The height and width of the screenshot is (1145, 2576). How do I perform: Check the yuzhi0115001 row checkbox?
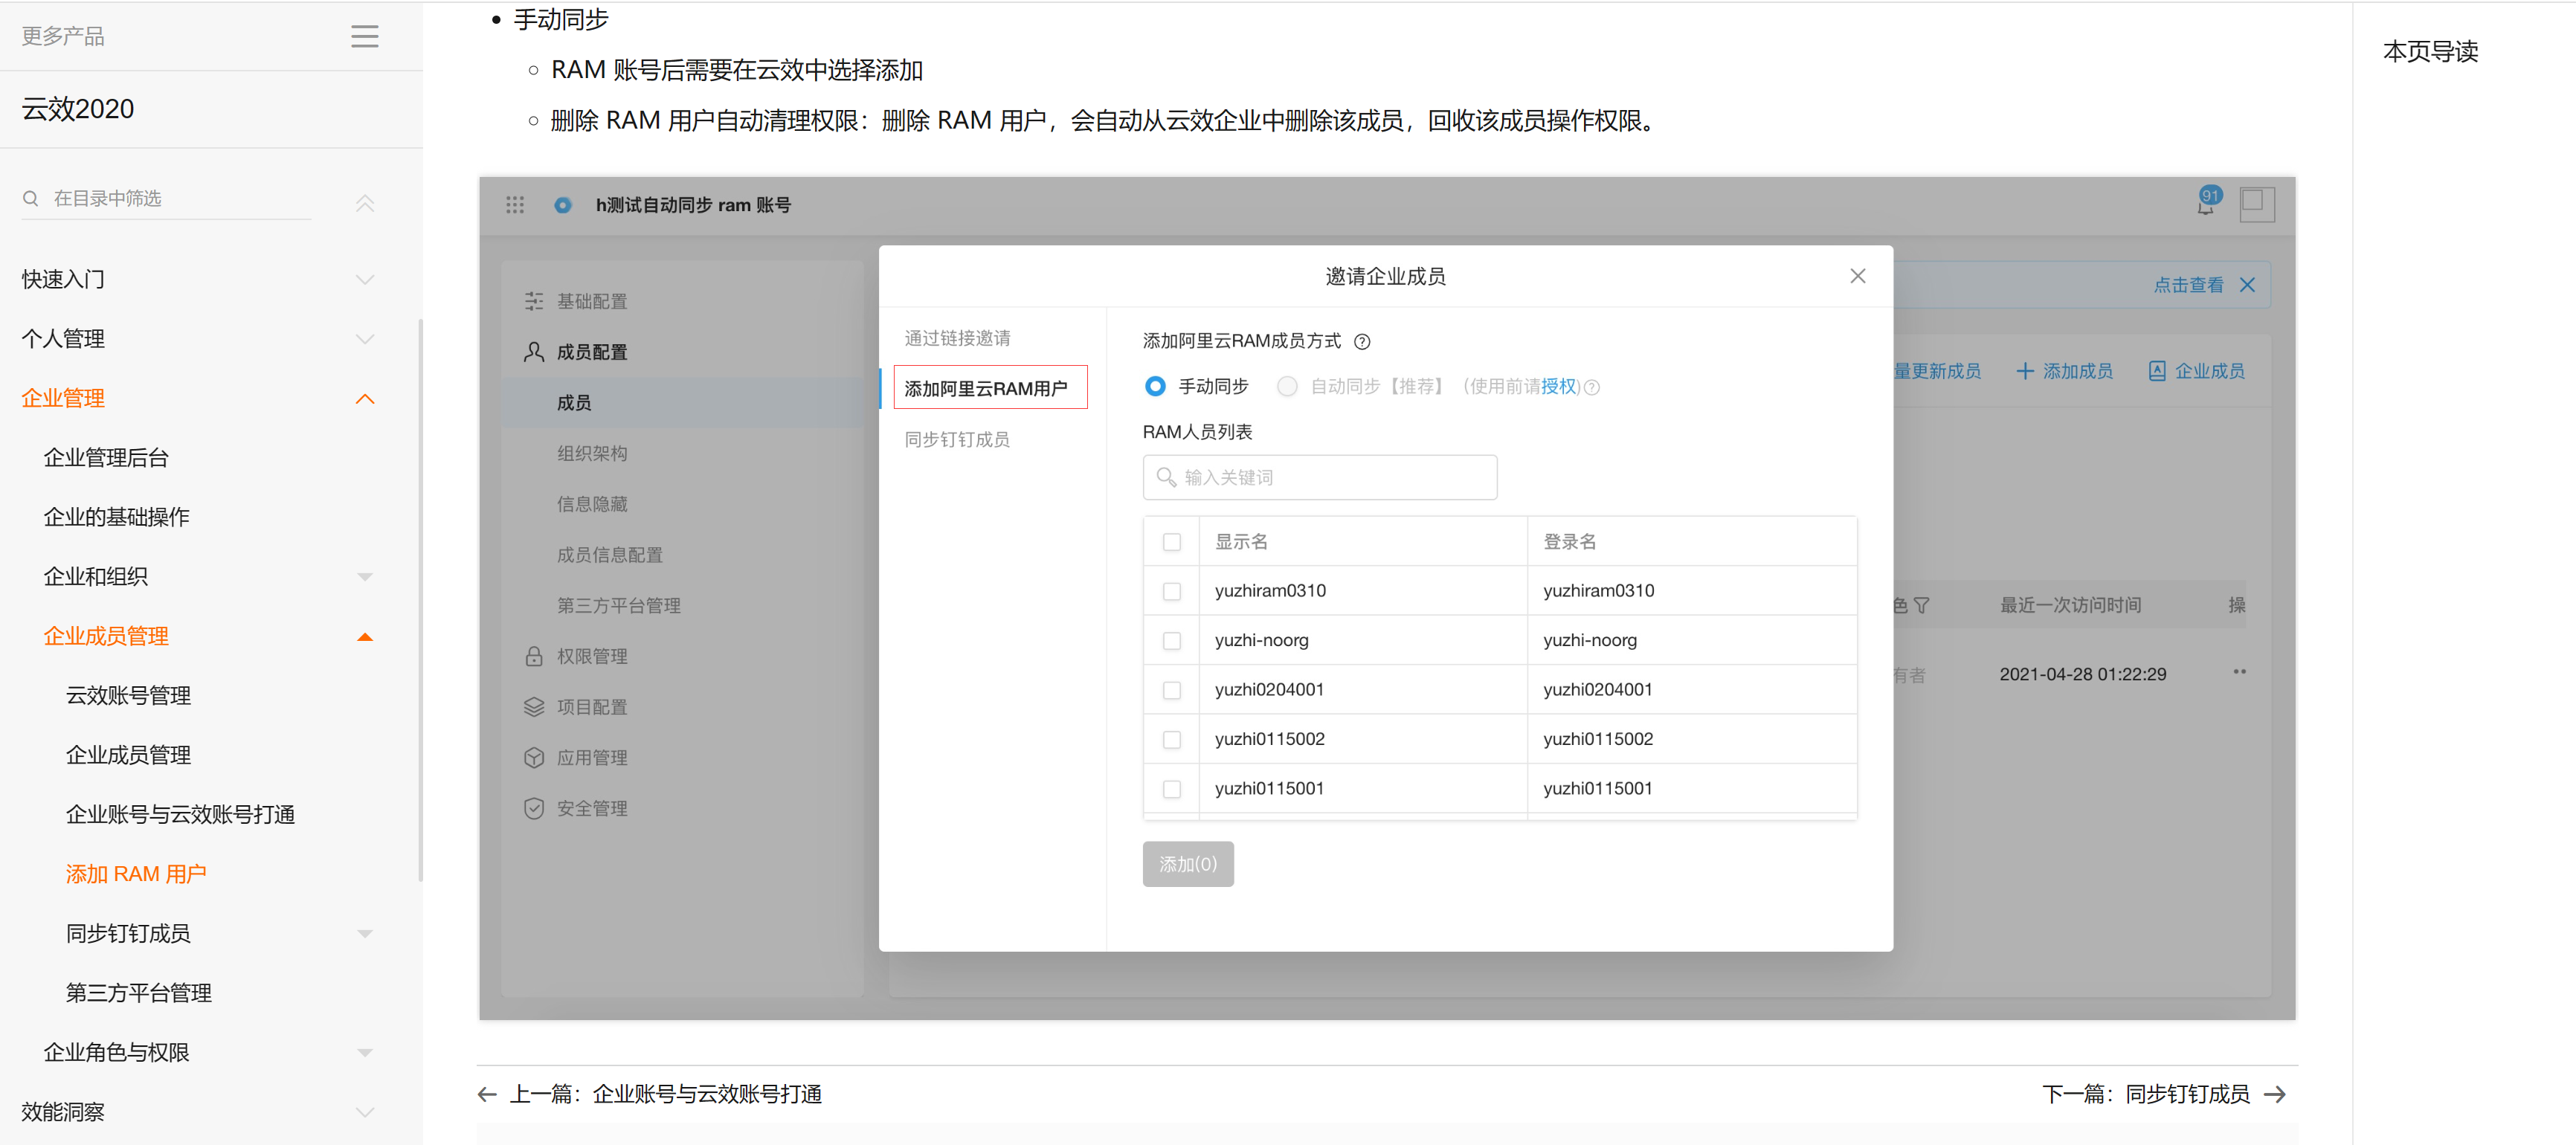pos(1172,789)
